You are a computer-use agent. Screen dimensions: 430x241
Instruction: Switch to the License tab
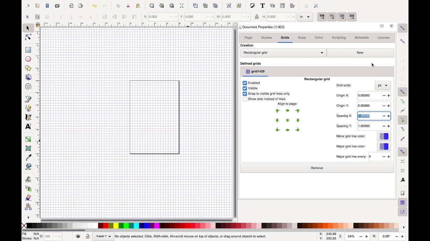point(383,37)
